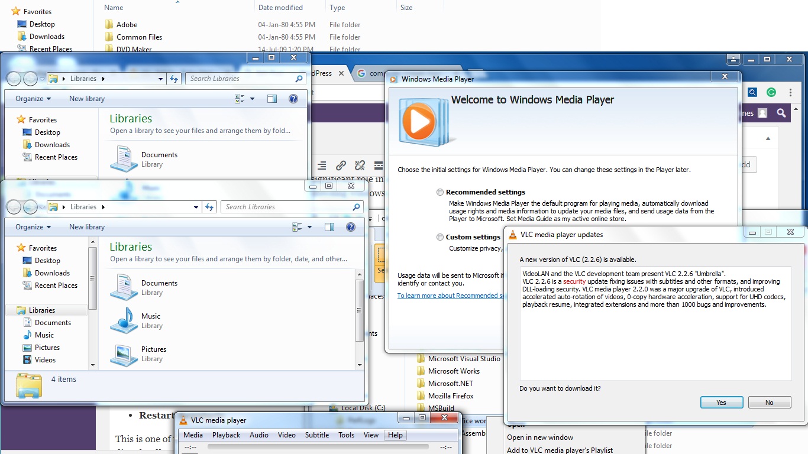This screenshot has height=454, width=808.
Task: Open address bar history dropdown, rear Libraries window
Action: (x=161, y=79)
